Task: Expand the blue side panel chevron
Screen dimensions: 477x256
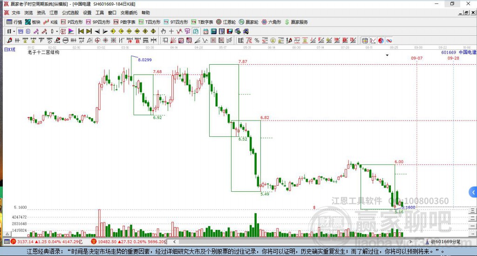Action: (x=473, y=192)
